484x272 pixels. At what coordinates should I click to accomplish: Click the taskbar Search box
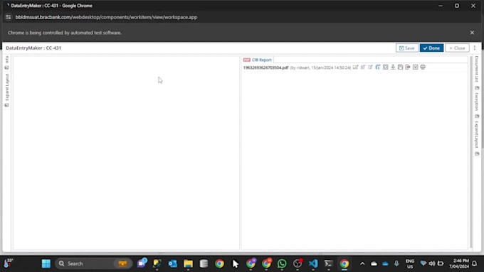coord(93,263)
